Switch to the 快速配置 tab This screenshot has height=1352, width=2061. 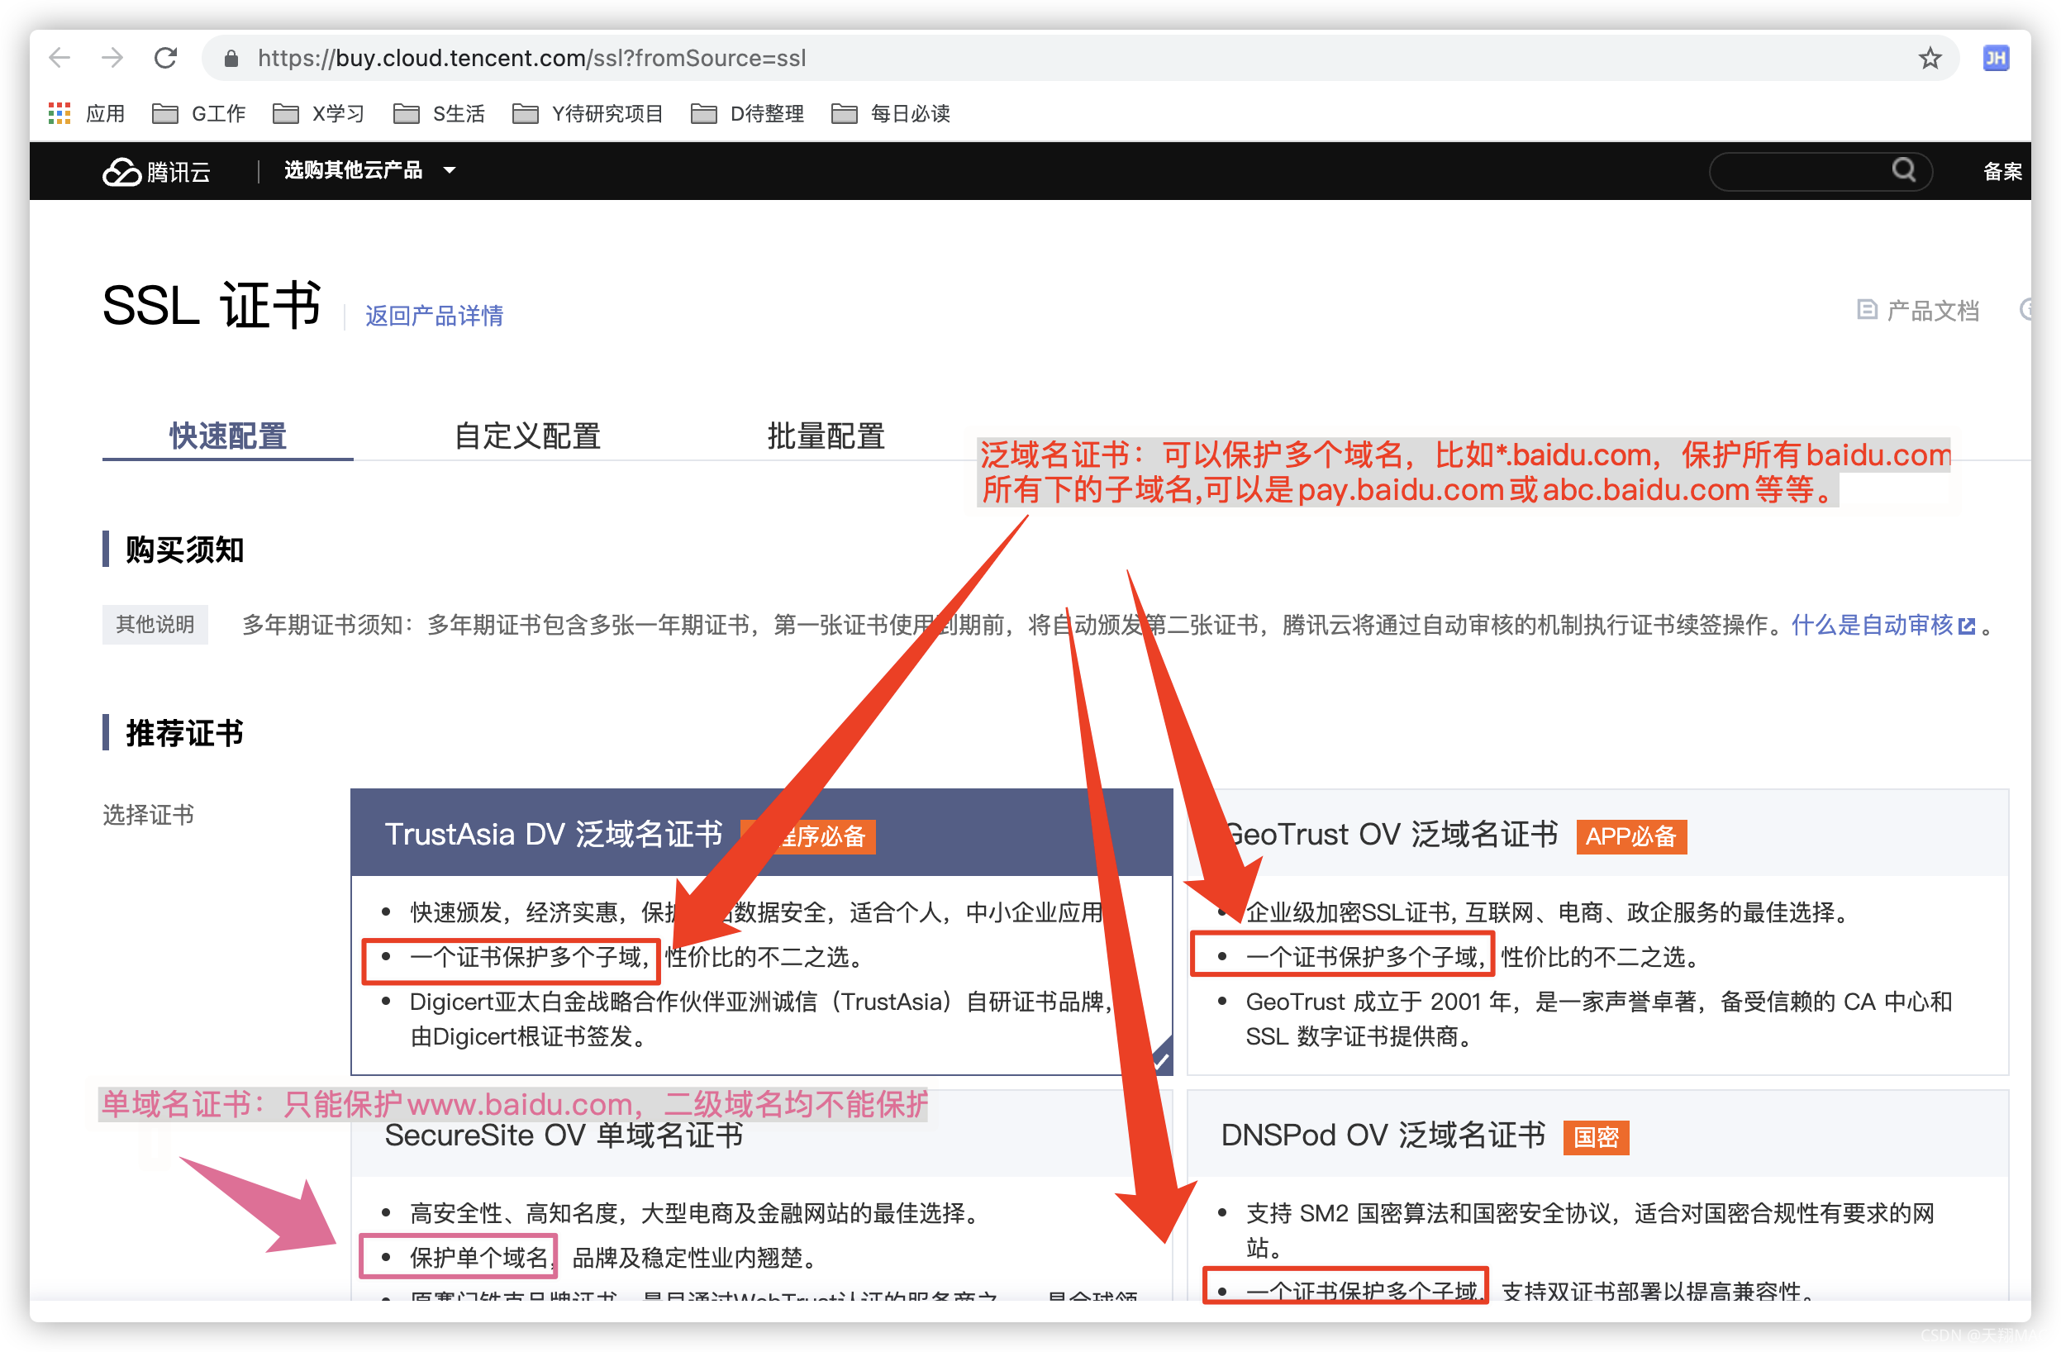click(x=228, y=436)
